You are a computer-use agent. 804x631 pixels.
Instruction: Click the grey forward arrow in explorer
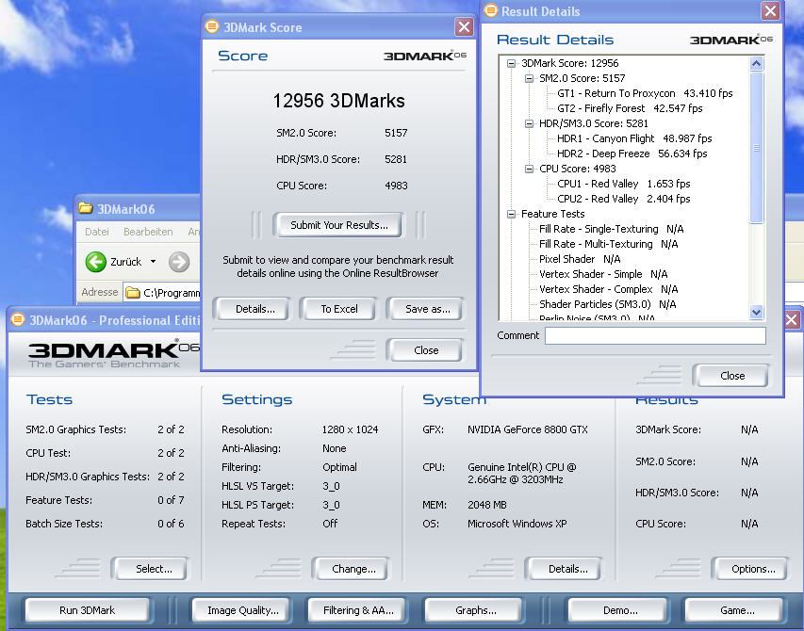point(178,262)
